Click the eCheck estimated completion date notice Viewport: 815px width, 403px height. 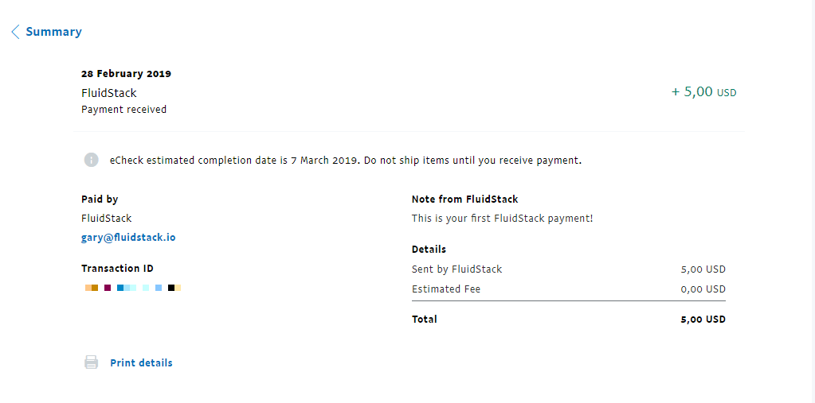(346, 160)
